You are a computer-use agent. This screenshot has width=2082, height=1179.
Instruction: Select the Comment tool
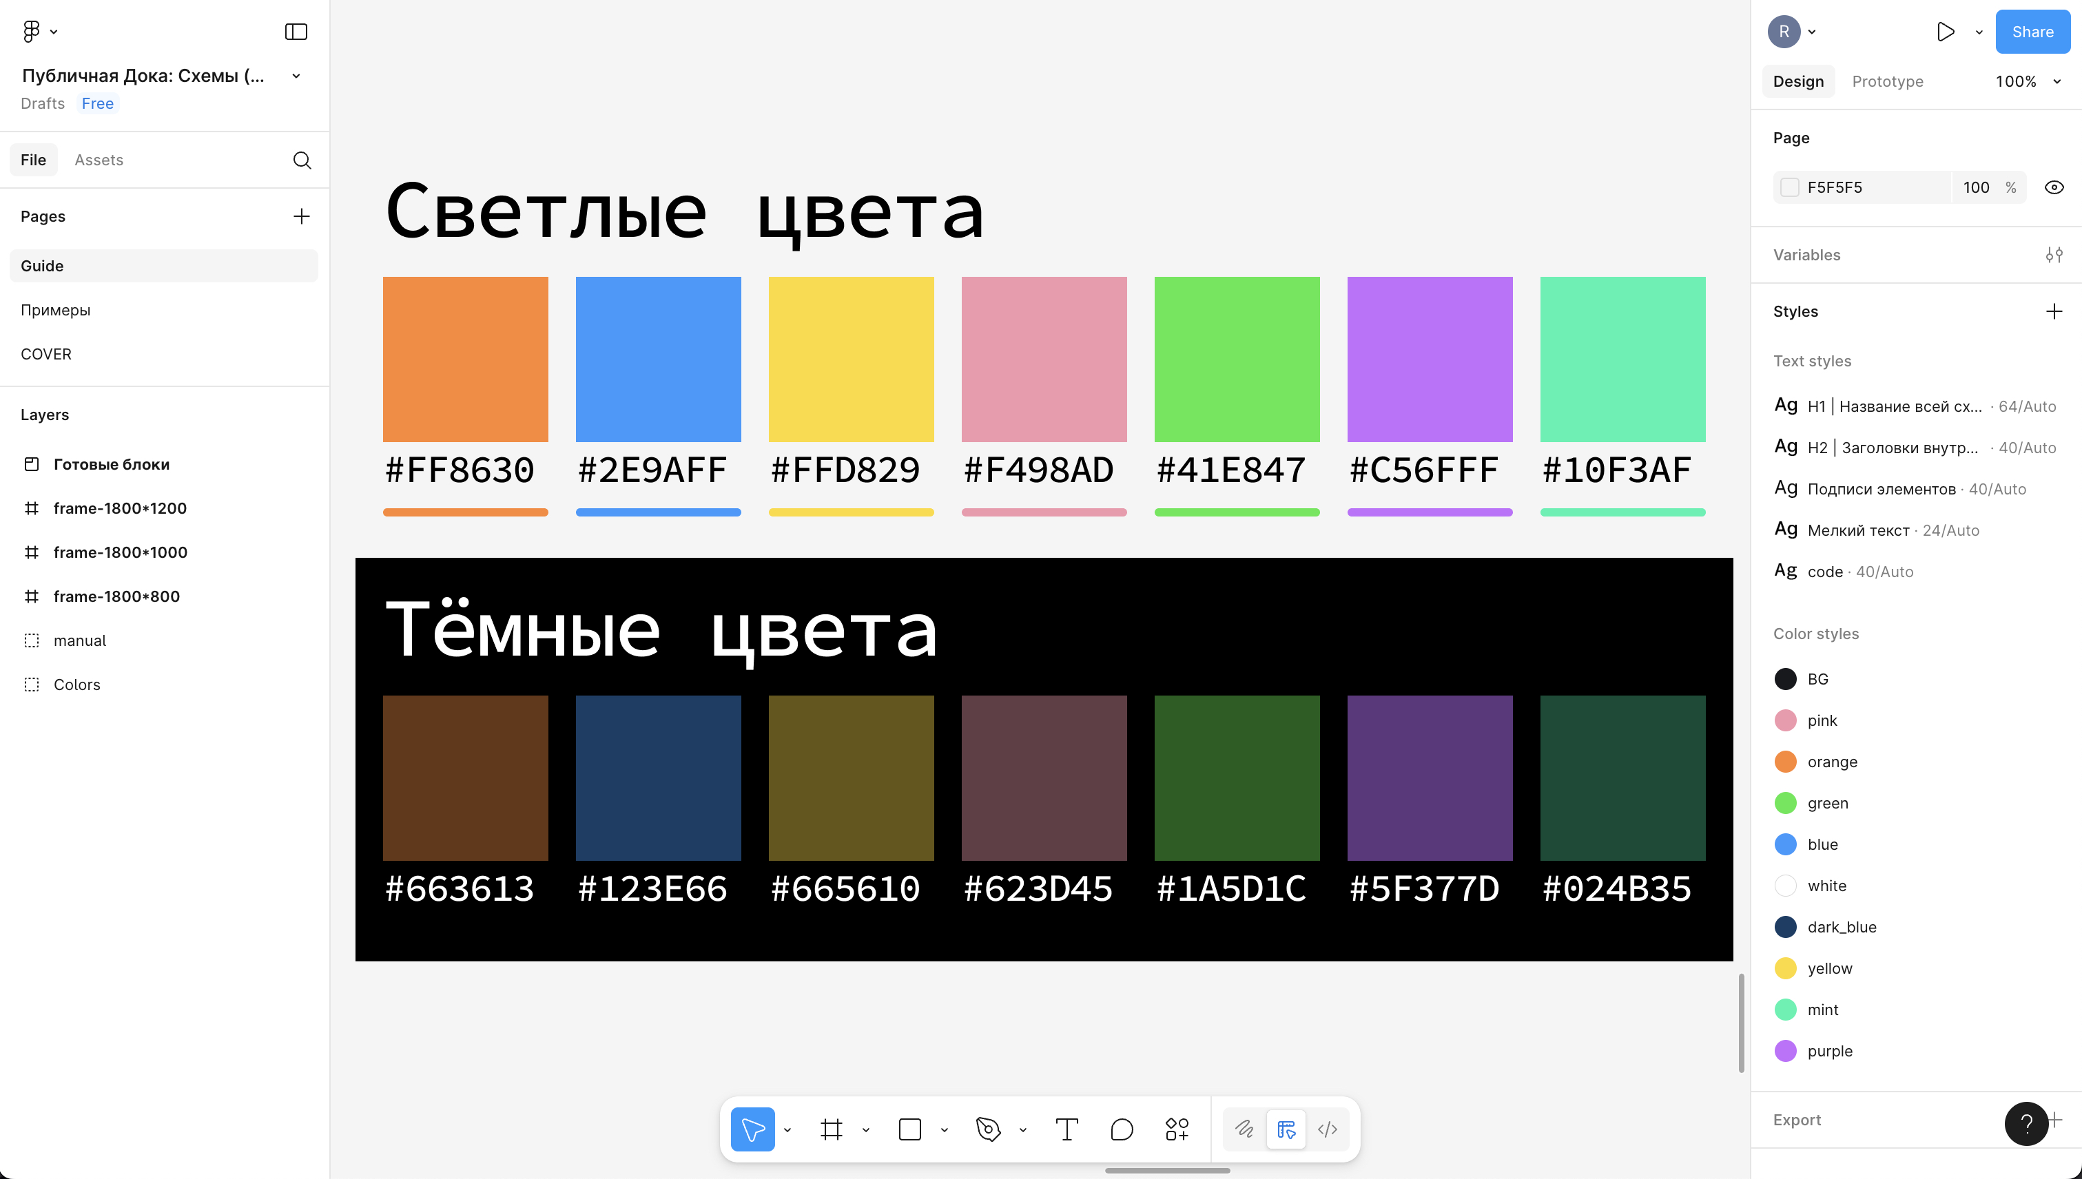1121,1129
